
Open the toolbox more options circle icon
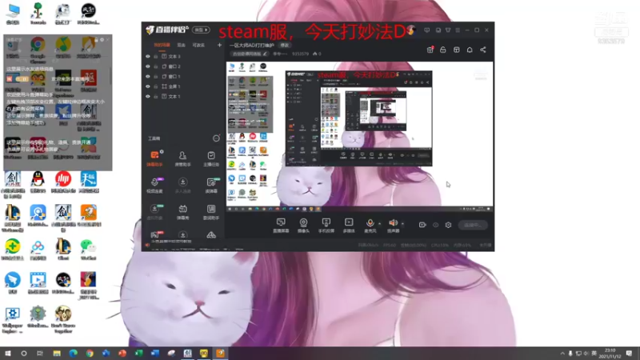[216, 138]
